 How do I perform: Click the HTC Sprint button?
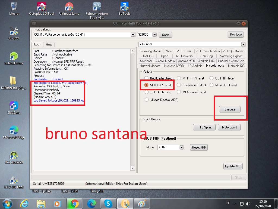click(x=204, y=127)
